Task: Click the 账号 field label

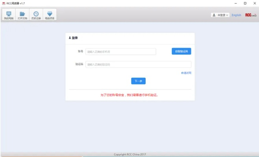Action: coord(80,51)
